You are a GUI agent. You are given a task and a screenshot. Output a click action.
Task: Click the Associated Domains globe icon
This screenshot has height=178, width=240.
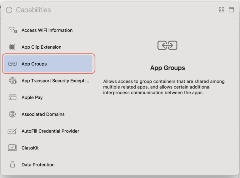pos(12,114)
